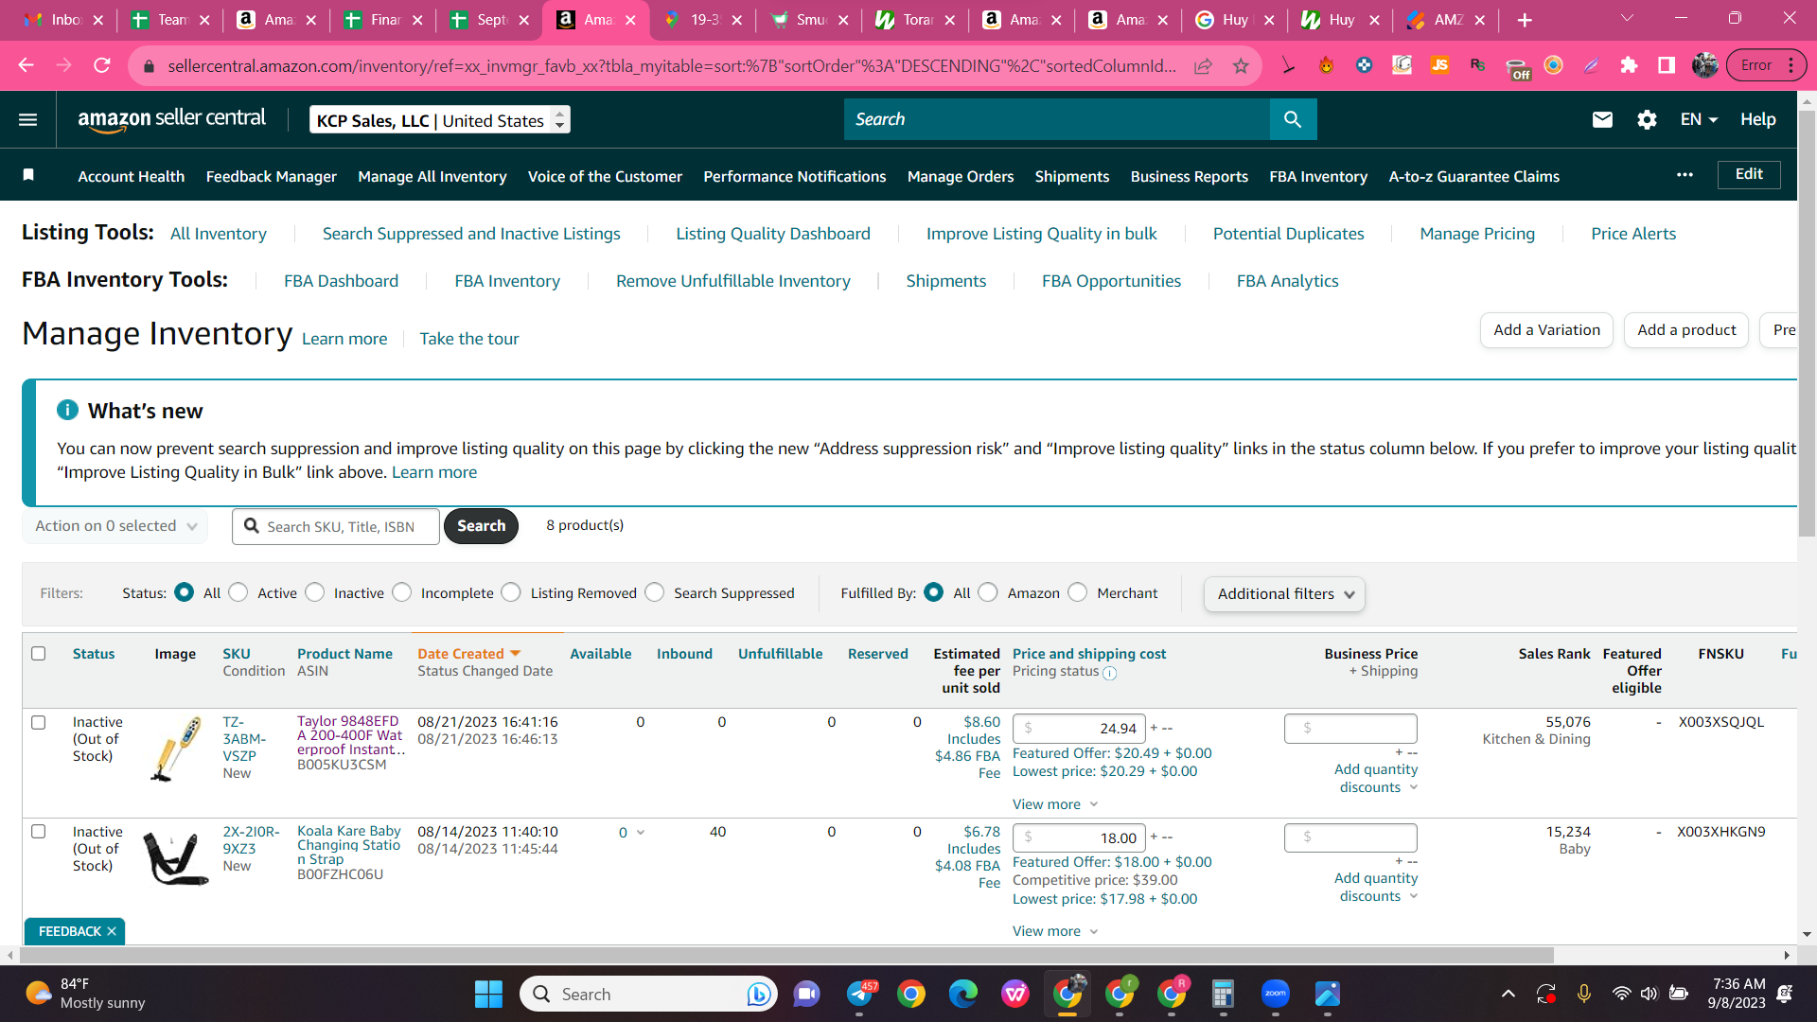Select the Active status radio button
This screenshot has height=1022, width=1817.
238,592
